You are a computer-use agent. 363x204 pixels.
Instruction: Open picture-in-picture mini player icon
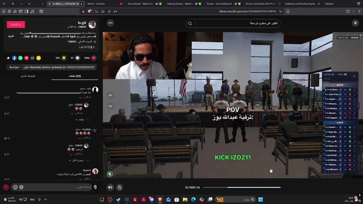[x=120, y=187]
